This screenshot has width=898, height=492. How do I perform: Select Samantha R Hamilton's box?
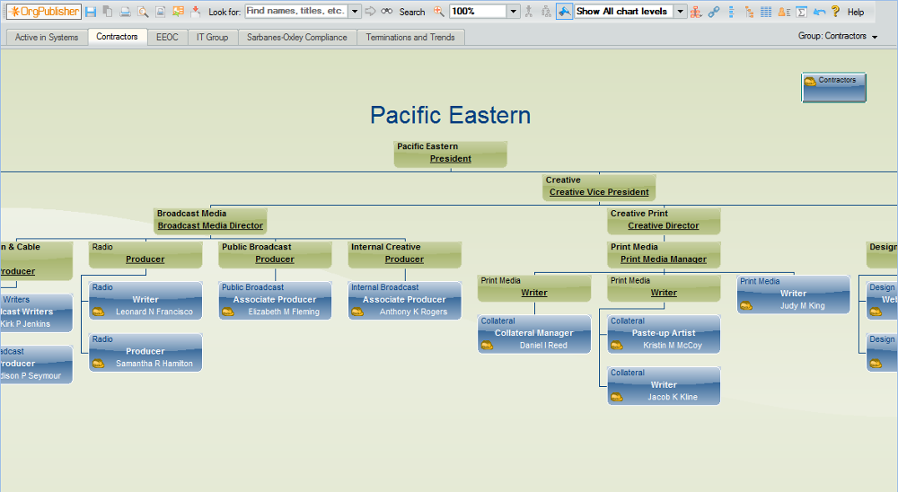tap(145, 352)
